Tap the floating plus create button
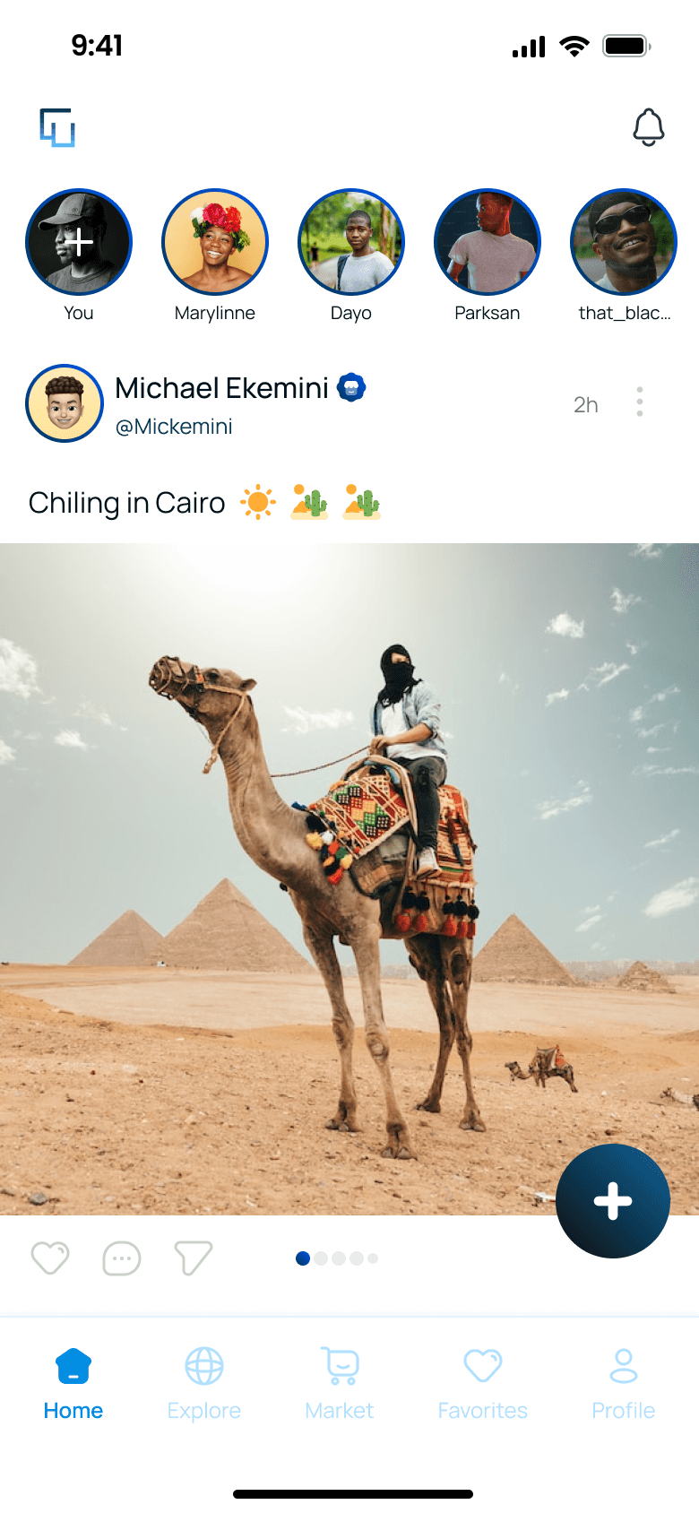 (613, 1201)
